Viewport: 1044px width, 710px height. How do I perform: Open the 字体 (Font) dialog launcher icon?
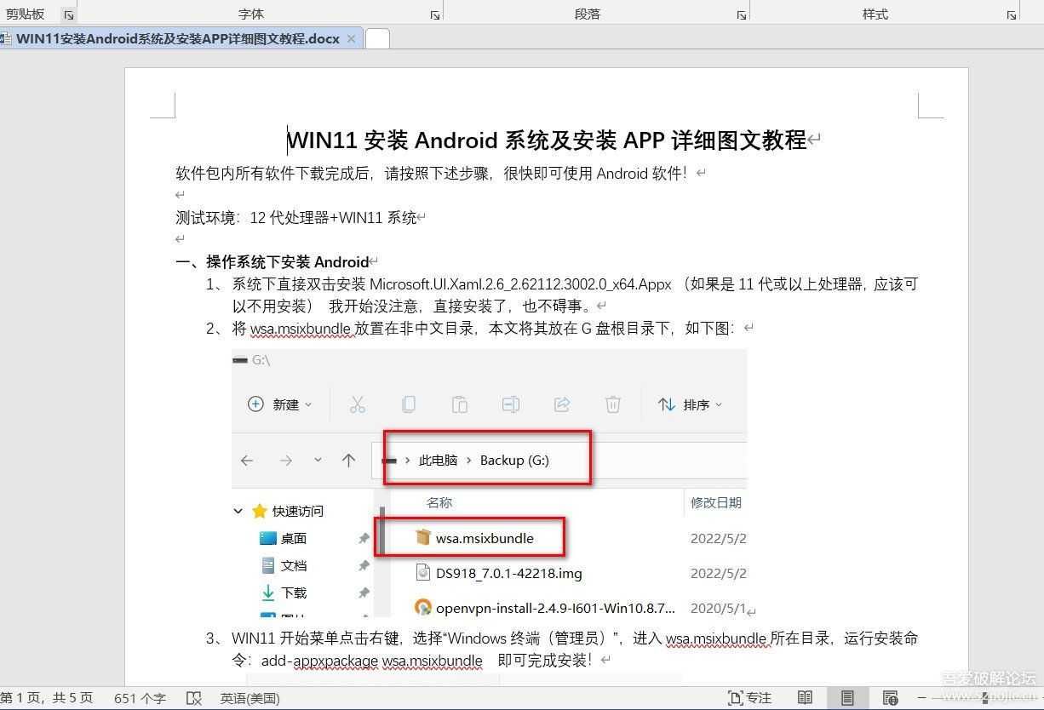pyautogui.click(x=434, y=14)
